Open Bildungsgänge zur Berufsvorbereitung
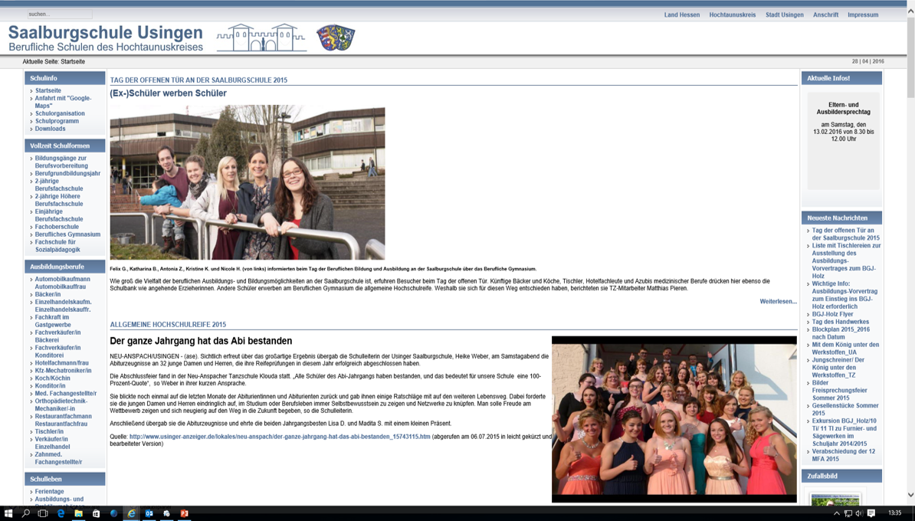The image size is (915, 521). (61, 162)
